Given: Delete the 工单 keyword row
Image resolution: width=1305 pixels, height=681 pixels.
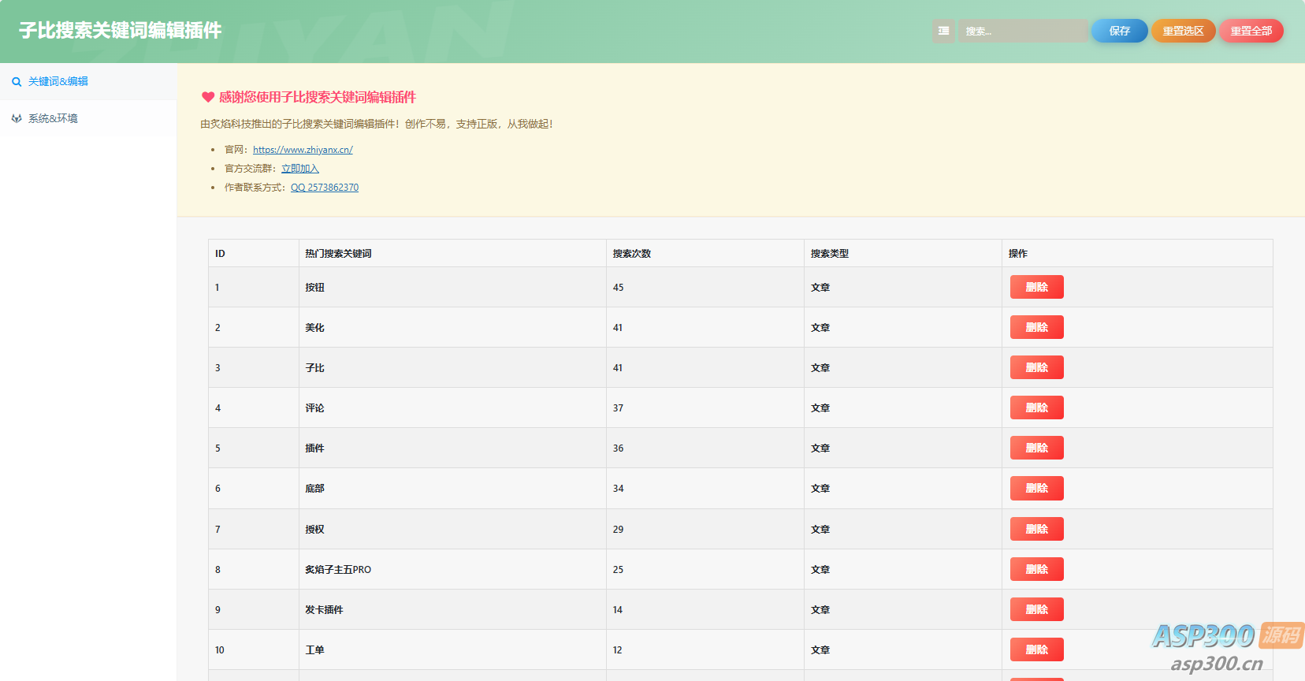Looking at the screenshot, I should click(x=1036, y=649).
